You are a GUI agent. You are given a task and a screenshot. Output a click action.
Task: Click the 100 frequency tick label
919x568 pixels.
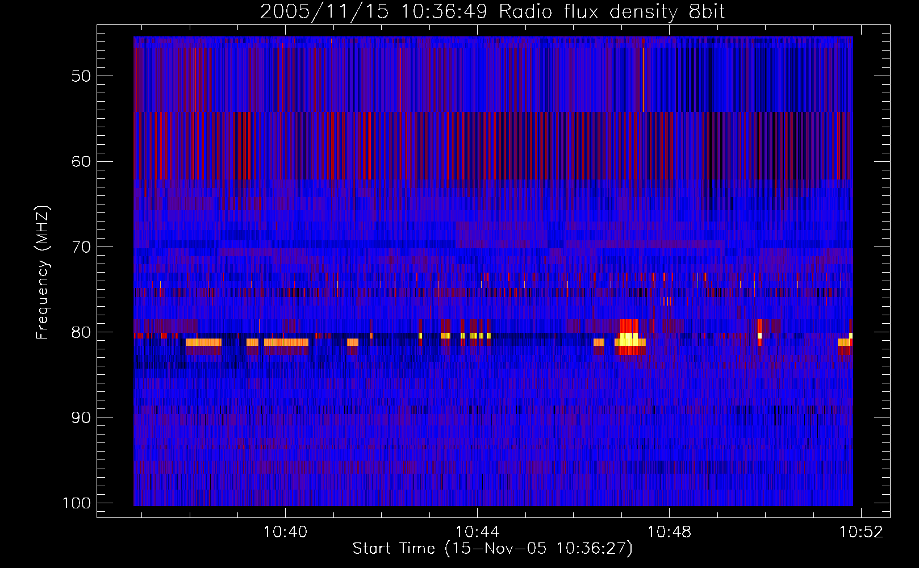tap(77, 503)
